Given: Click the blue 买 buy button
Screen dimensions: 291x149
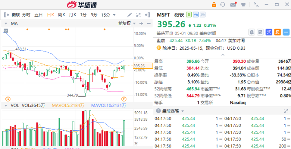Looking at the screenshot, I should click(x=269, y=32).
